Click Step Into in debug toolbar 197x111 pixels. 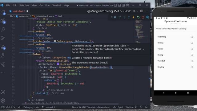coord(124,17)
